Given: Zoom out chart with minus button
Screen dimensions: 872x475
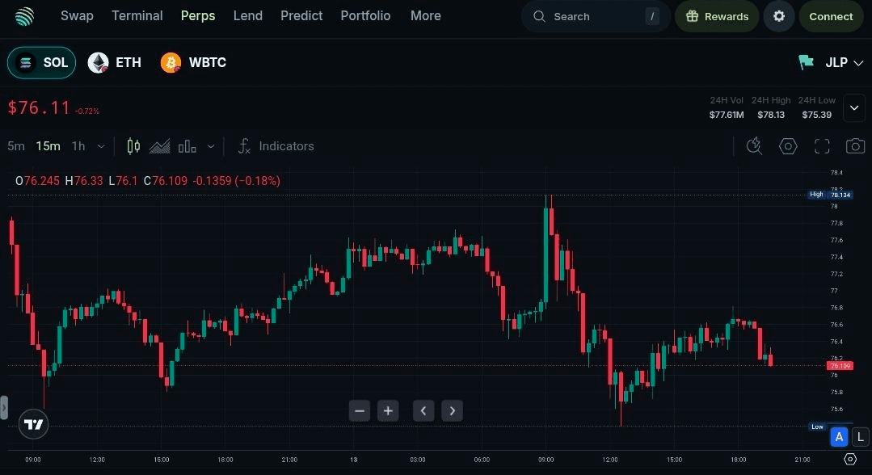Looking at the screenshot, I should (x=360, y=411).
